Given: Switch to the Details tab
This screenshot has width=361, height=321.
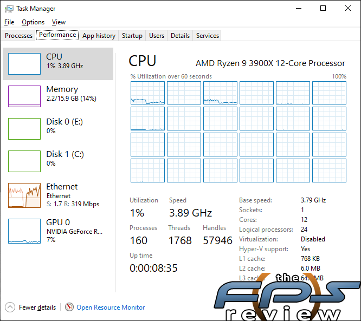Looking at the screenshot, I should point(180,36).
